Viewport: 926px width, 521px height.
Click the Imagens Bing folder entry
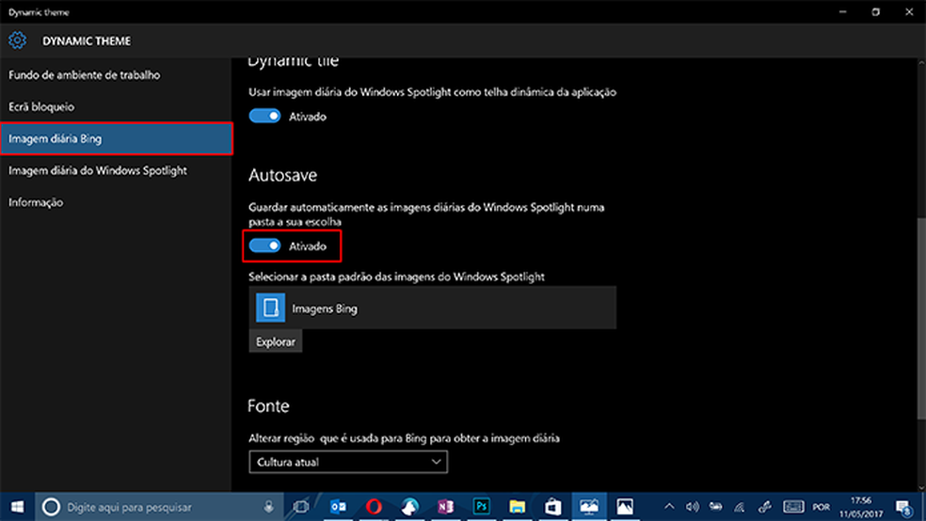pyautogui.click(x=432, y=308)
